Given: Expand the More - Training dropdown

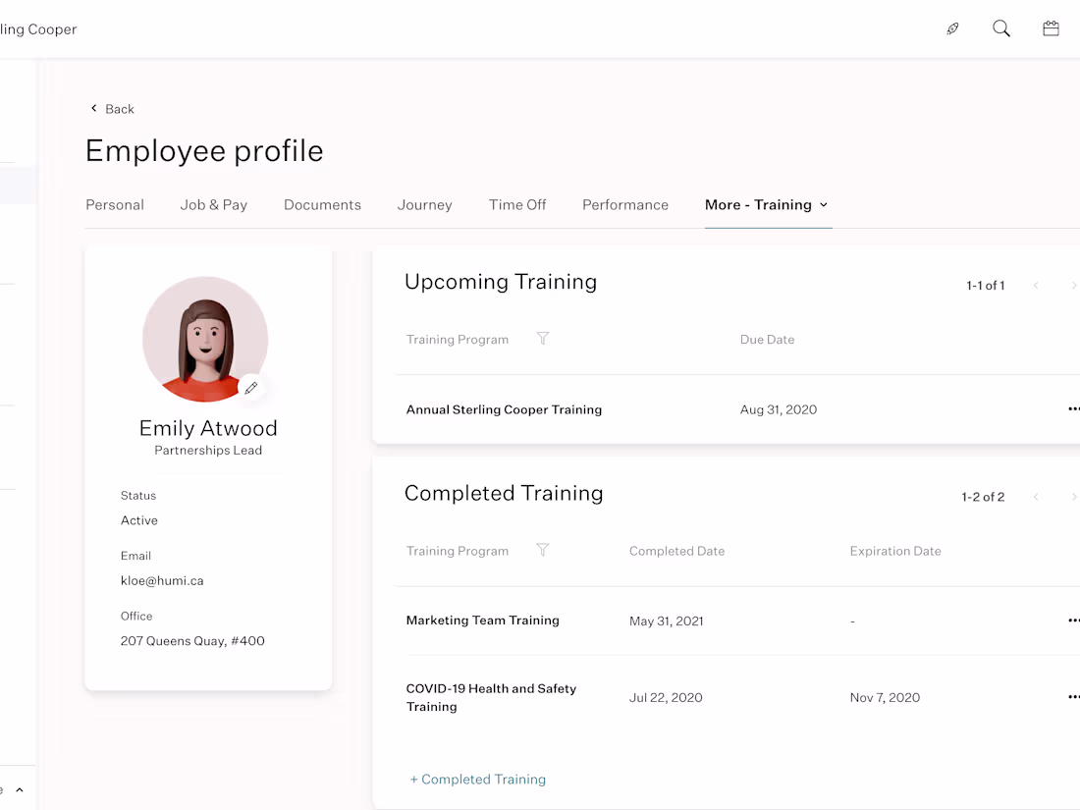Looking at the screenshot, I should coord(825,205).
